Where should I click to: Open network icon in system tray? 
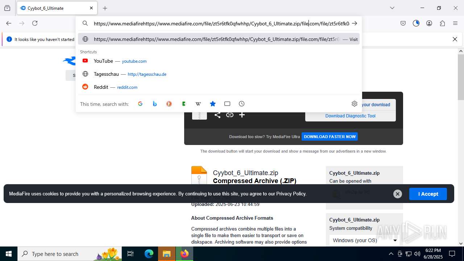[x=409, y=254]
